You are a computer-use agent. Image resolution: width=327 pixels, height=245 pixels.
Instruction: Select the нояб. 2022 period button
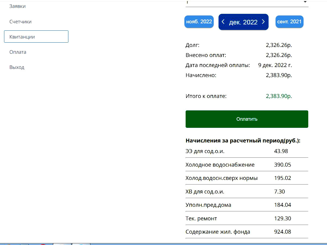tap(199, 22)
